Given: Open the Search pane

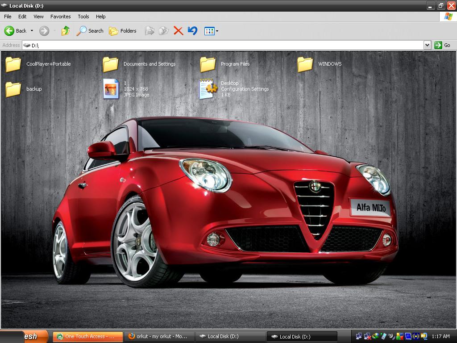Looking at the screenshot, I should tap(90, 31).
